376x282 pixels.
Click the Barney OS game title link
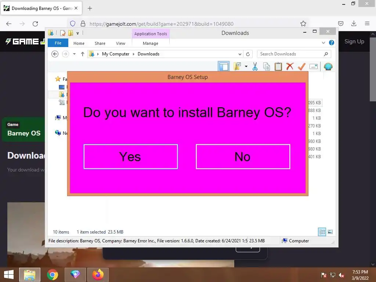24,133
